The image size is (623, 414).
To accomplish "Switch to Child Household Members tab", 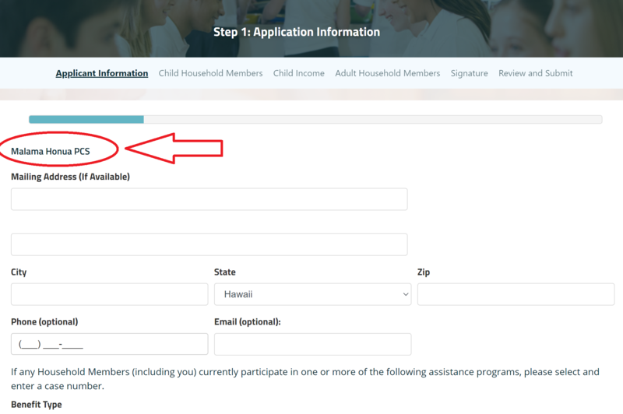I will tap(210, 73).
